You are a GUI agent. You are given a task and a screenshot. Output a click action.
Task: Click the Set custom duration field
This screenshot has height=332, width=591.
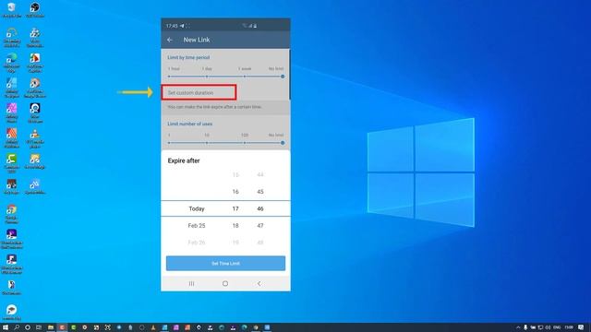tap(199, 92)
